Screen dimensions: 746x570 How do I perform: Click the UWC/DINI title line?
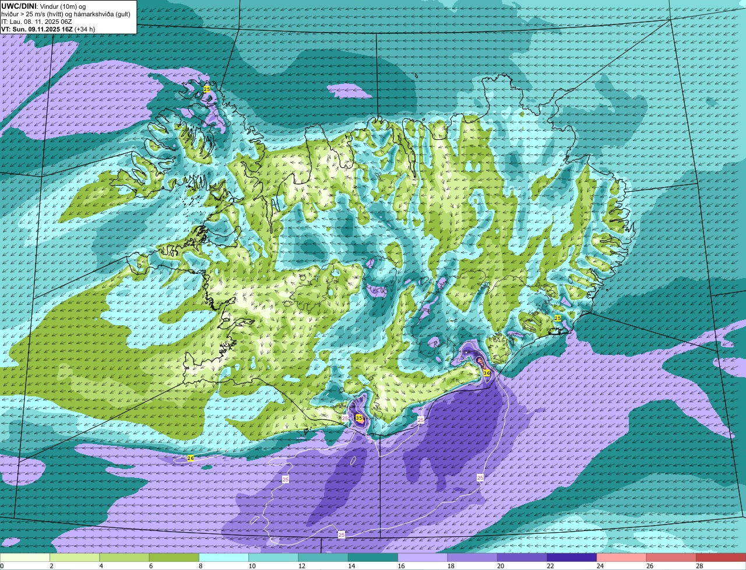[44, 6]
